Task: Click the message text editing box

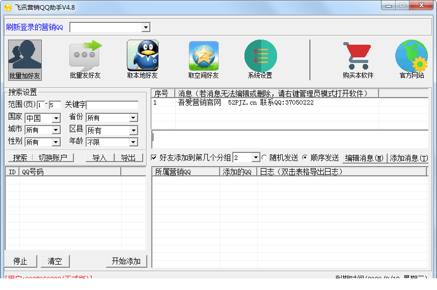Action: point(290,139)
